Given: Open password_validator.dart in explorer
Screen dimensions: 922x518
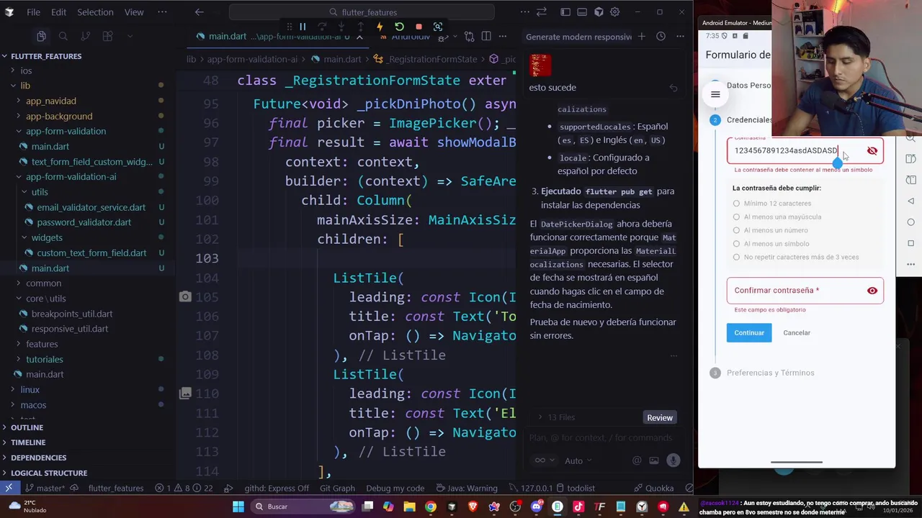Looking at the screenshot, I should tap(84, 222).
